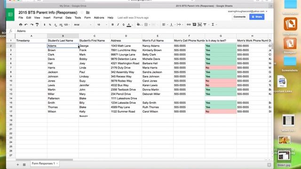Format as currency with dollar icon
This screenshot has height=169, width=301.
(45, 24)
